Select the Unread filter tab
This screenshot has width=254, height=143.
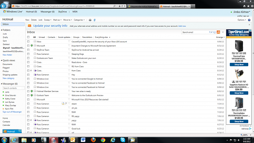42,37
